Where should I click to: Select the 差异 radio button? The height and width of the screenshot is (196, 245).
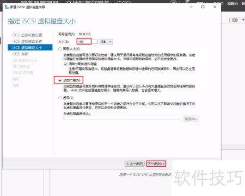pos(60,98)
